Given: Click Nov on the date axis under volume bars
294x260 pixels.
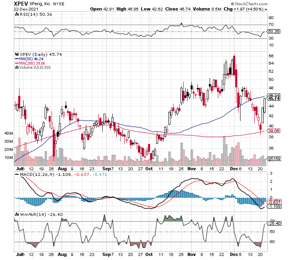Looking at the screenshot, I should [191, 169].
